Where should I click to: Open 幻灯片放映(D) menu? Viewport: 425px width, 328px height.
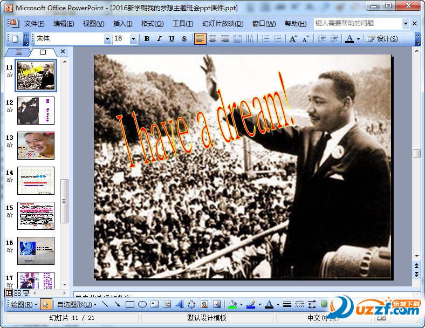point(223,24)
